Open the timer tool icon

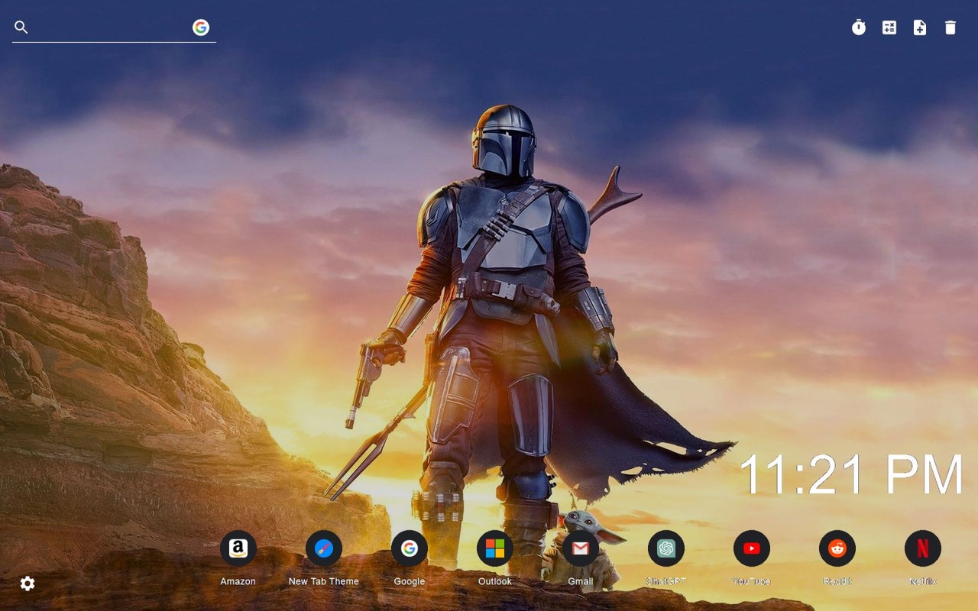(x=859, y=27)
